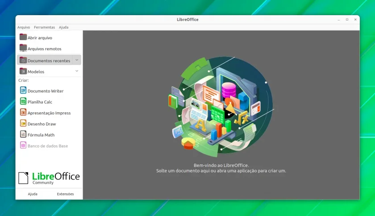
Task: Click the Abrir arquivo folder icon
Action: coord(23,37)
